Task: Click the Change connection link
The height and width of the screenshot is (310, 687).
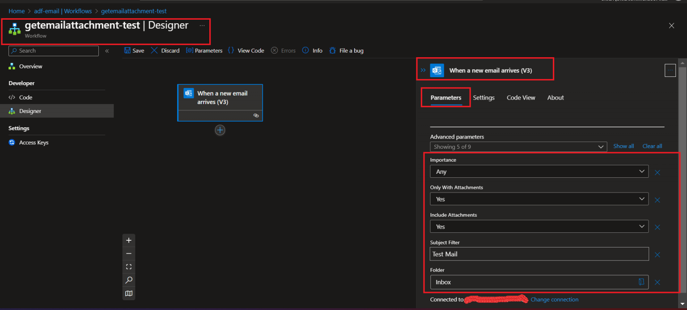Action: 554,299
